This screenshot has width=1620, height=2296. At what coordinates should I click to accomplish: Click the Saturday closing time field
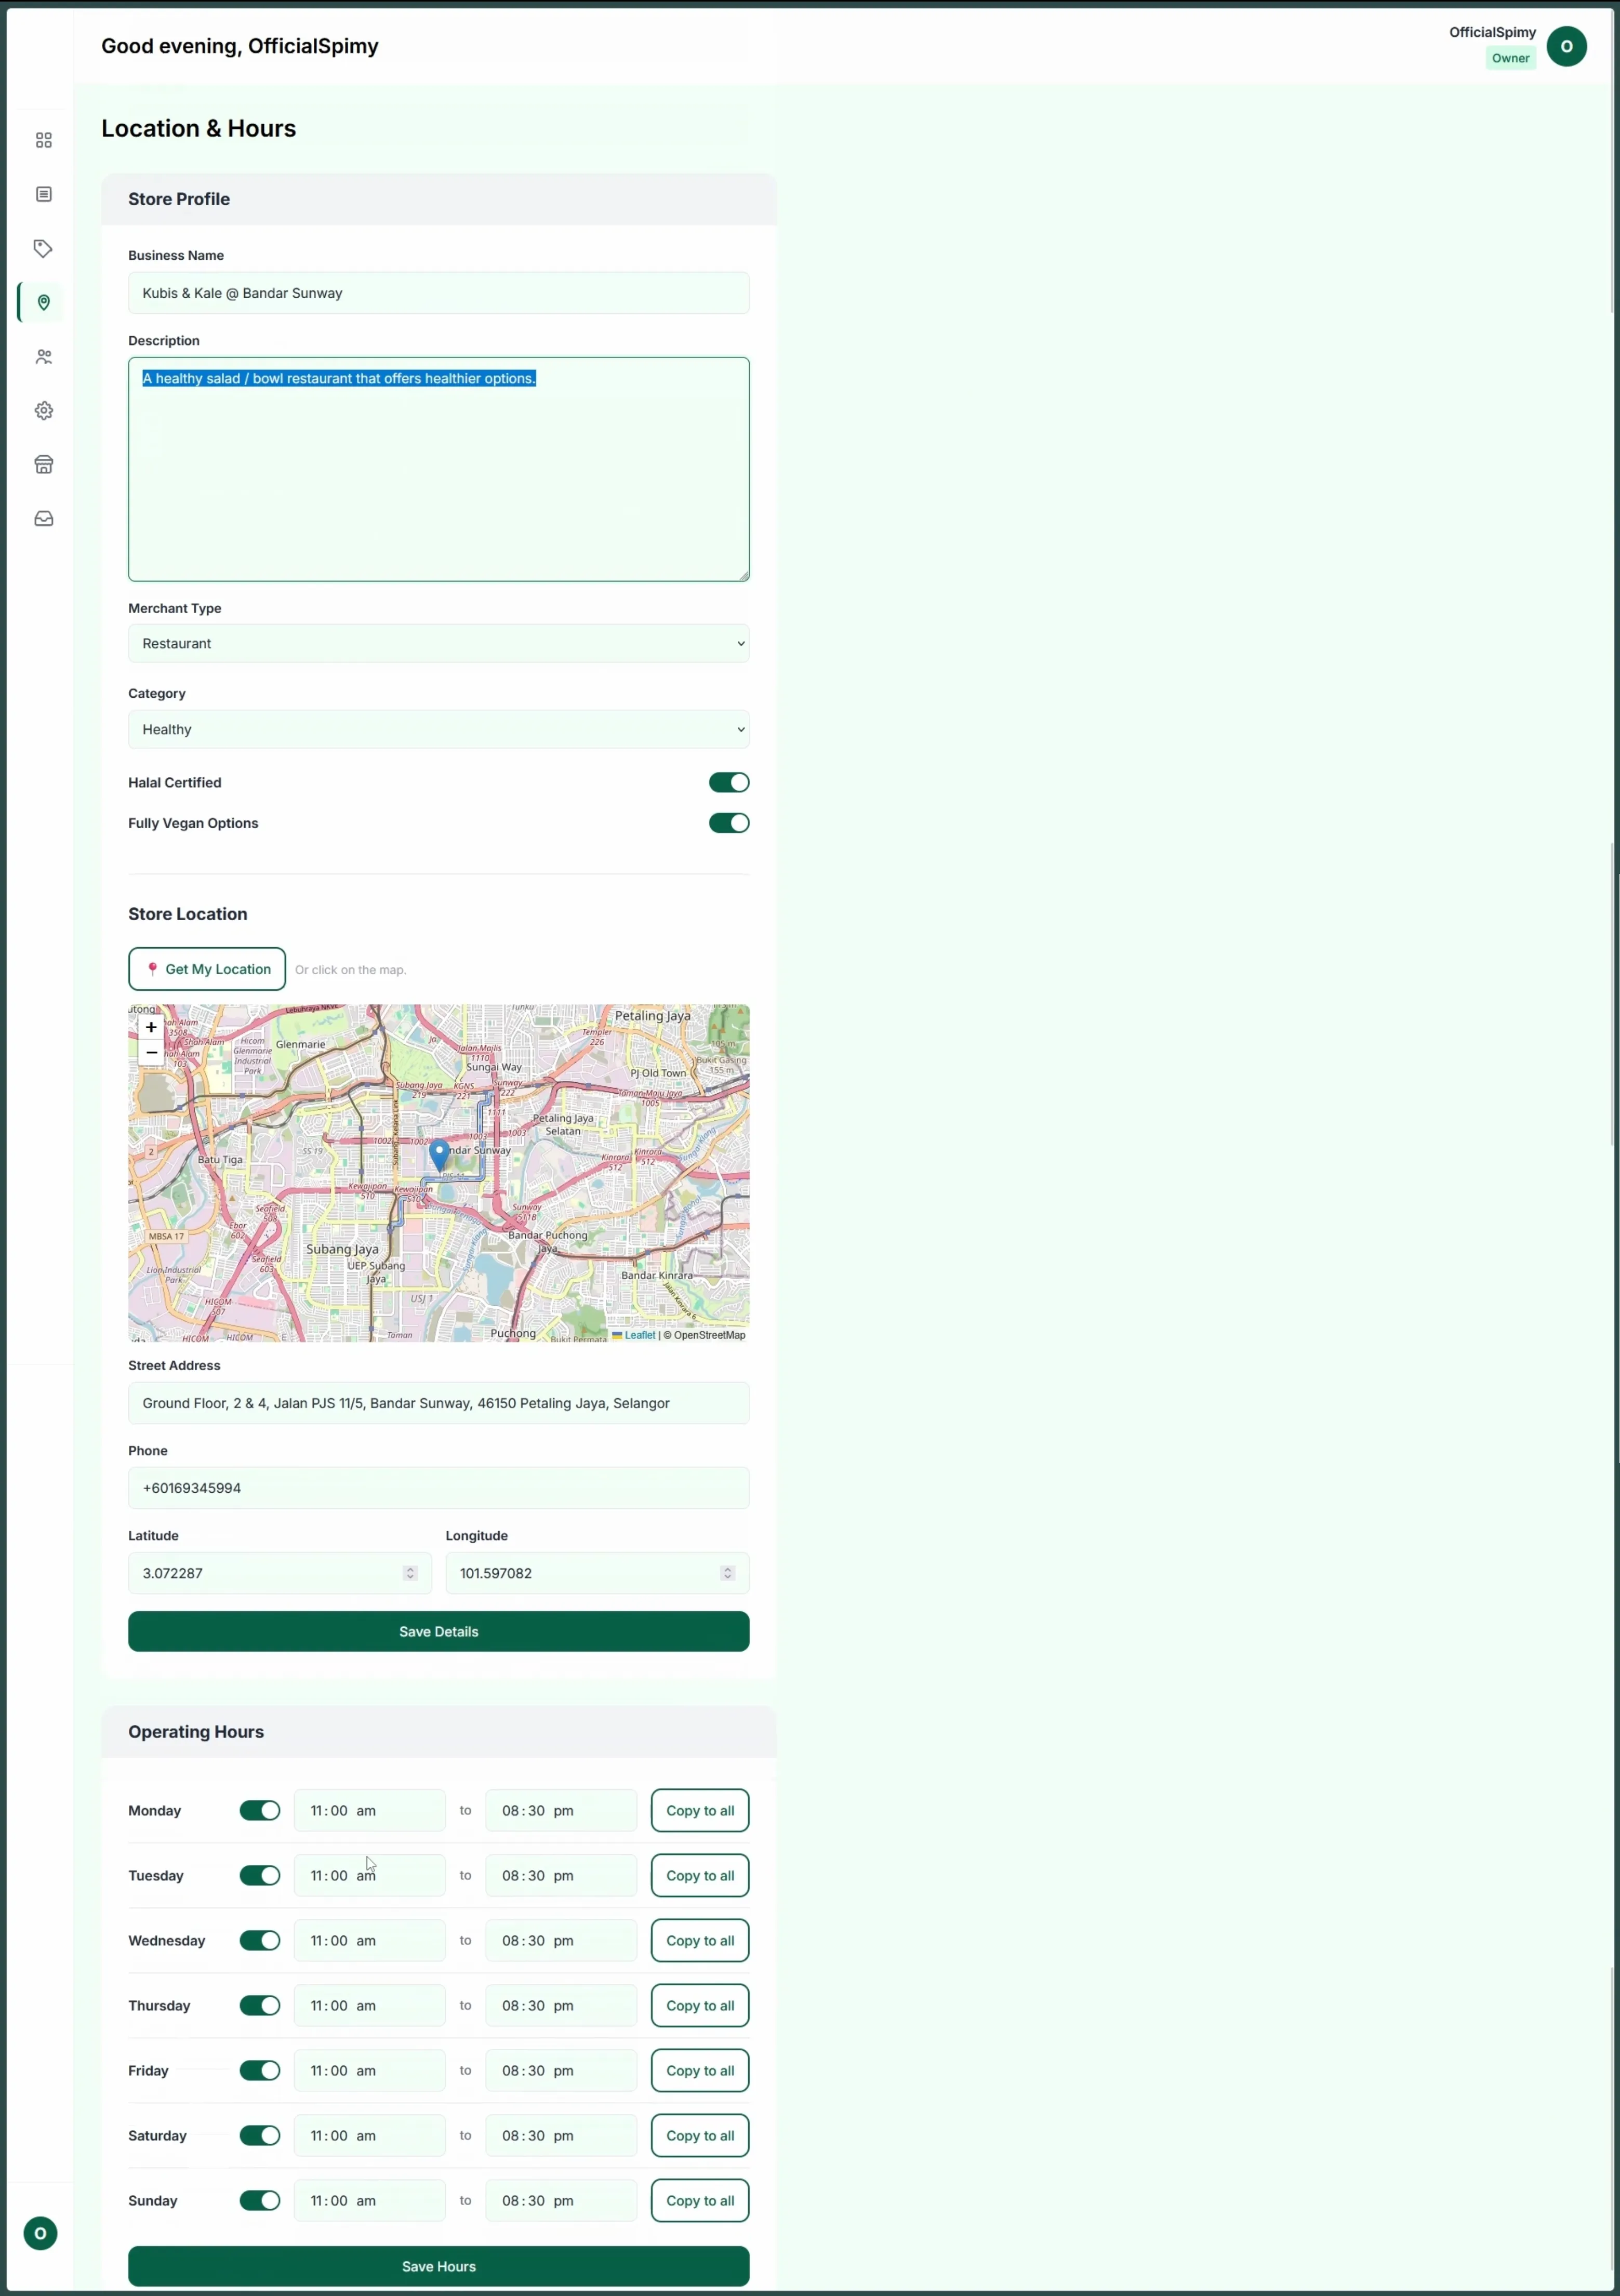pos(561,2135)
